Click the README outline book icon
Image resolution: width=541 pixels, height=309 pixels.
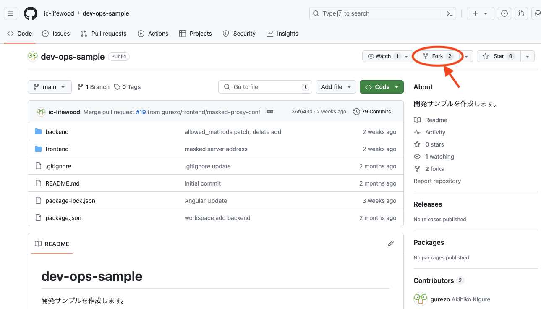[x=38, y=244]
